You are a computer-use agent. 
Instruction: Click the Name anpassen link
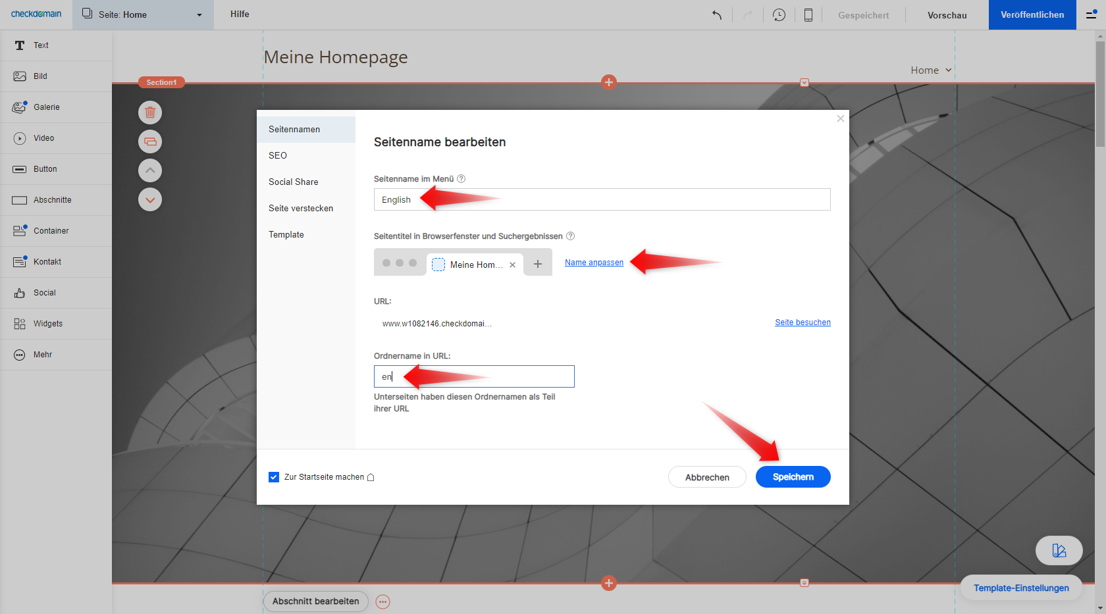coord(594,263)
